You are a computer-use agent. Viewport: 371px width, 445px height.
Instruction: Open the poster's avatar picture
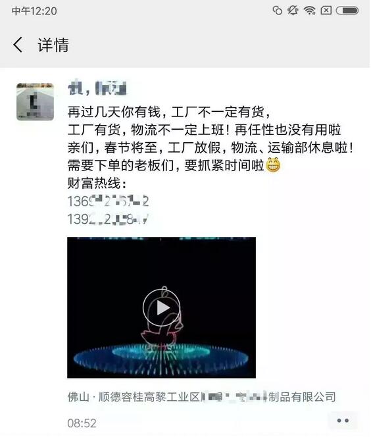tap(35, 101)
